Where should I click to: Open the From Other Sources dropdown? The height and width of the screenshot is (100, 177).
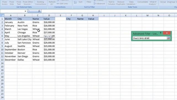pos(28,3)
